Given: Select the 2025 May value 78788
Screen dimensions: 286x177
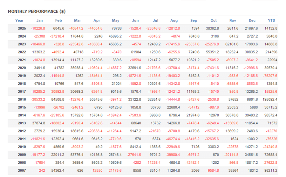Looking at the screenshot, I should [x=116, y=29].
